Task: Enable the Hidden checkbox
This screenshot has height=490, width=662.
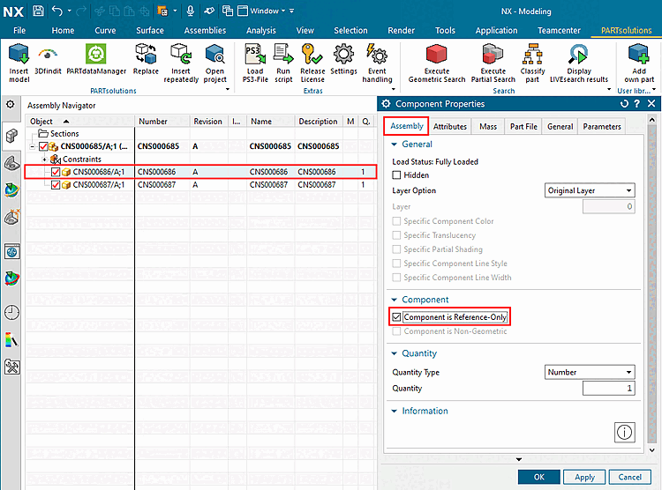Action: [x=397, y=175]
